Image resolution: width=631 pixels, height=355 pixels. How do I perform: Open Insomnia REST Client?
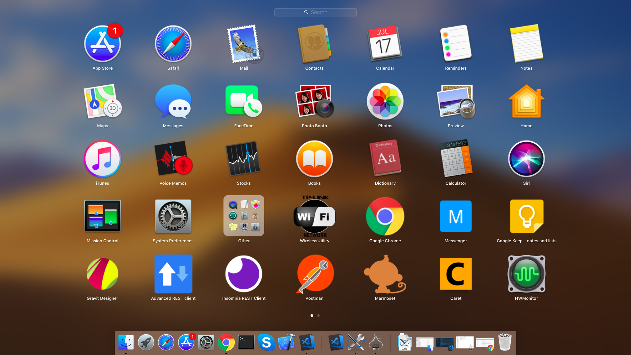pos(244,274)
